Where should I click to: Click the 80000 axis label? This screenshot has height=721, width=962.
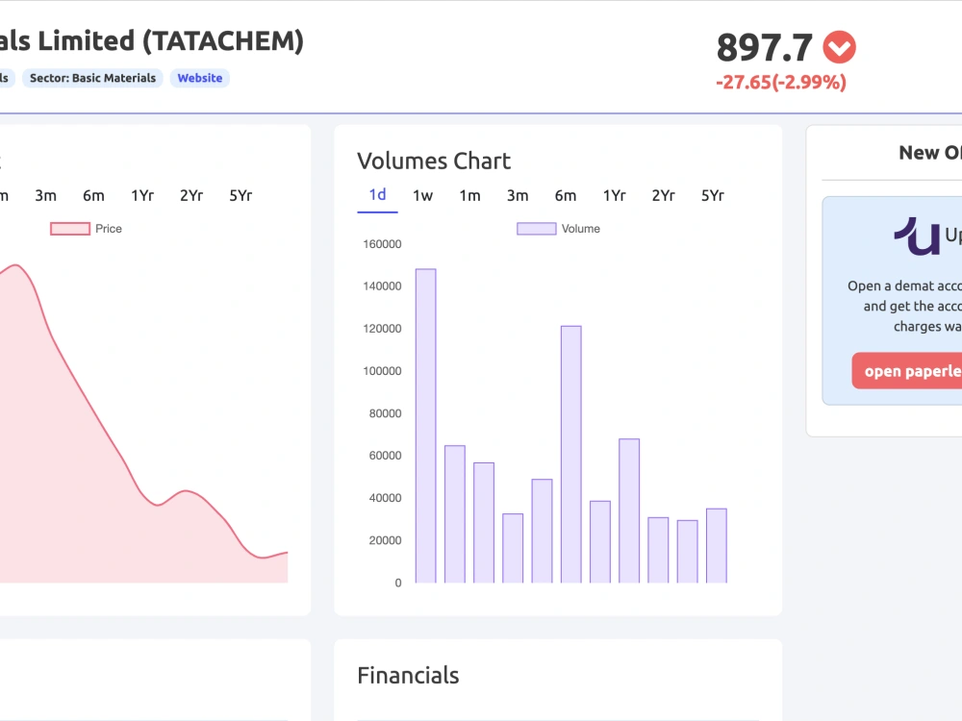[x=386, y=413]
